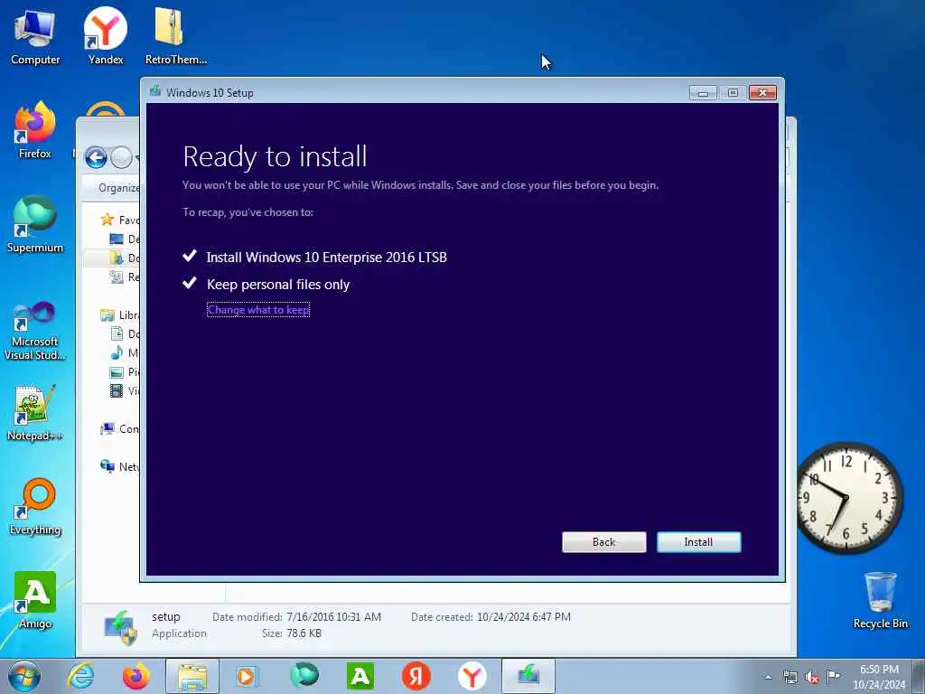925x694 pixels.
Task: Open the Recycle Bin
Action: (x=880, y=600)
